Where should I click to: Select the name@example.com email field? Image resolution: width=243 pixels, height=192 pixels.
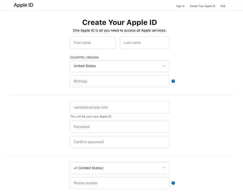pyautogui.click(x=119, y=107)
